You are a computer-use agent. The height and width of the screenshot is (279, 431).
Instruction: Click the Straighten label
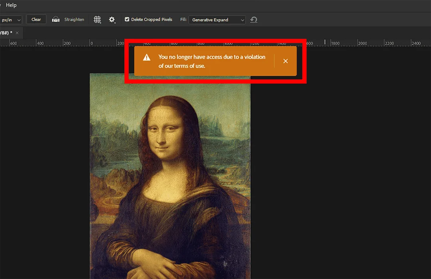74,20
